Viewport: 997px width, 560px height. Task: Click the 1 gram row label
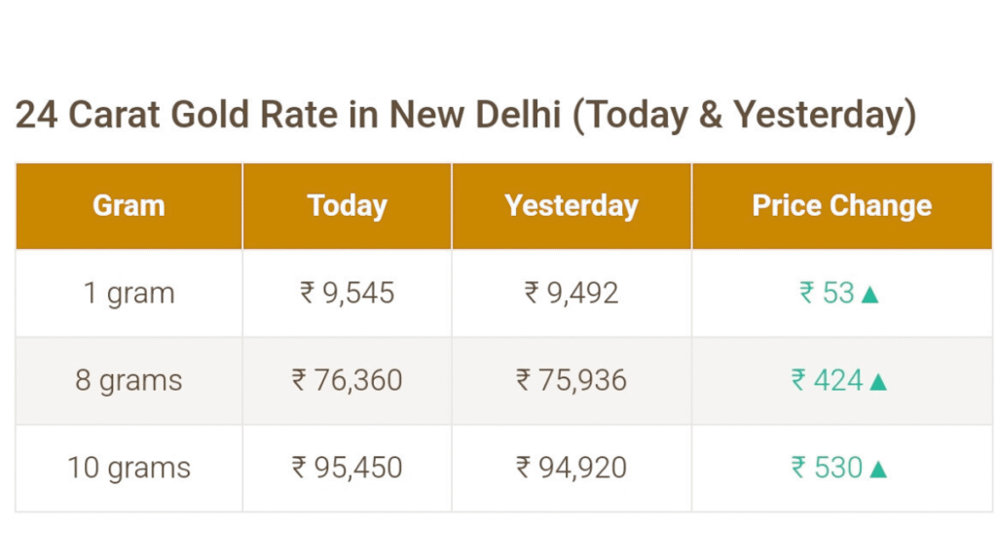click(x=129, y=293)
